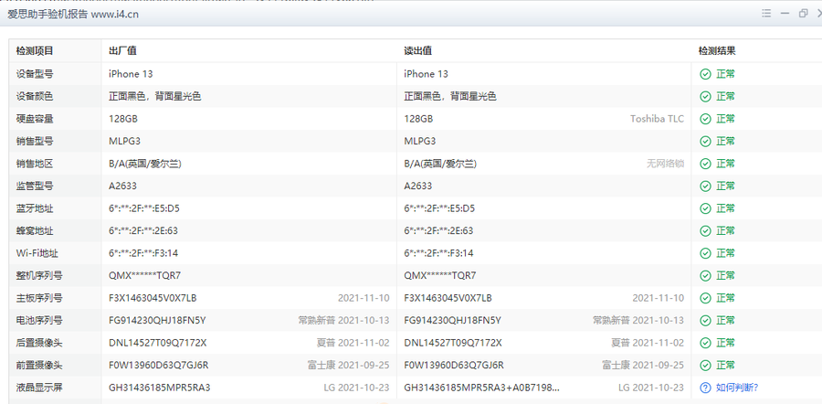The image size is (822, 404).
Task: Click read-out Wi-Fi address 6*:**:2F:**:F3:14
Action: 438,253
